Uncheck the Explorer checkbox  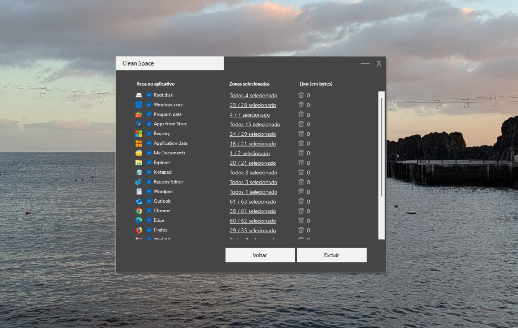coord(149,163)
